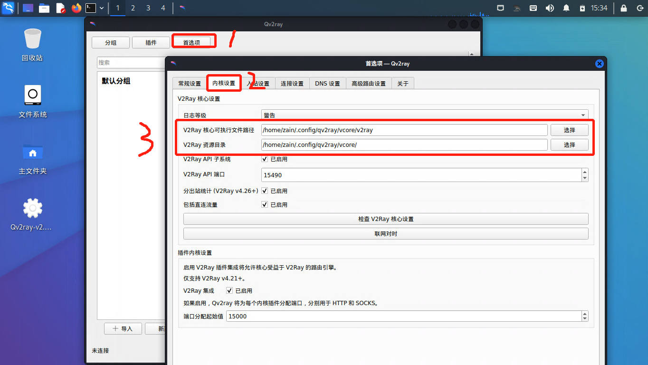Screen dimensions: 648x365
Task: Open the 日志等级 dropdown showing 警告
Action: click(x=425, y=115)
